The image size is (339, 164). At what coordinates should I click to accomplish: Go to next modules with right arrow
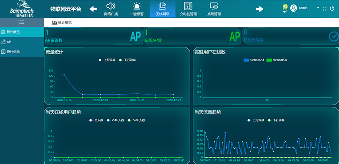[260, 9]
